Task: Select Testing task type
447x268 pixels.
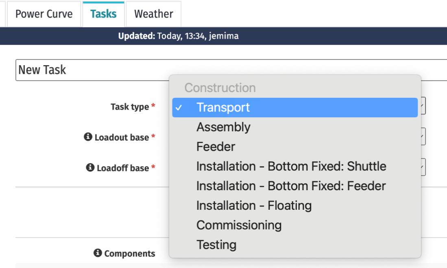Action: tap(295, 245)
